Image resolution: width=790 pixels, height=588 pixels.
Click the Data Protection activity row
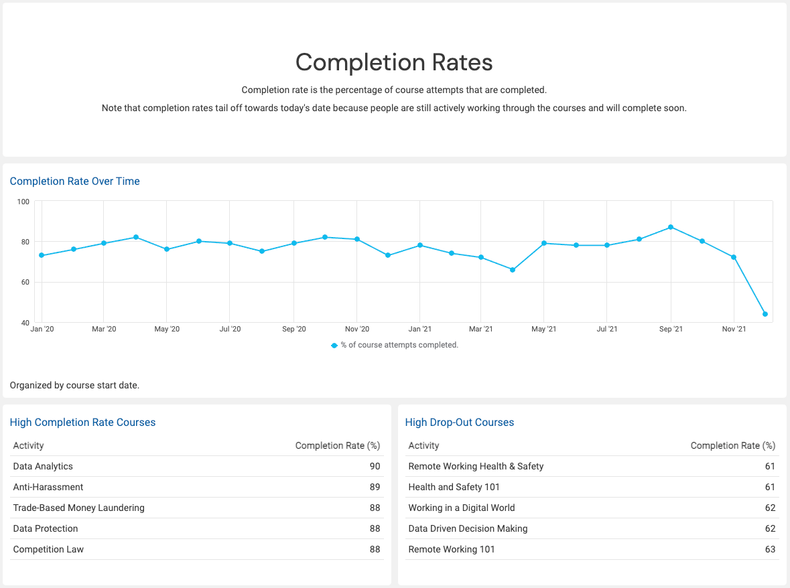[x=196, y=528]
